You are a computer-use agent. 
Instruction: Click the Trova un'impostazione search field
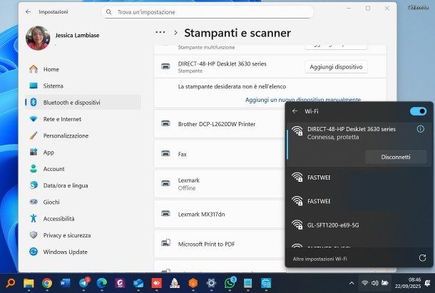coord(207,12)
